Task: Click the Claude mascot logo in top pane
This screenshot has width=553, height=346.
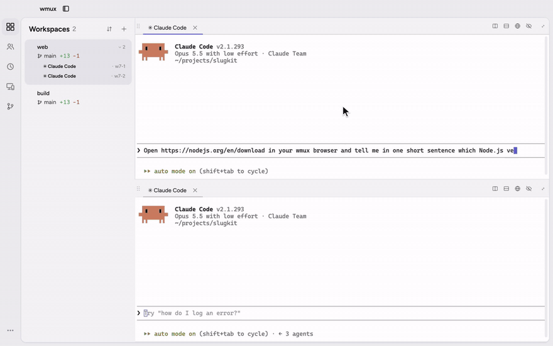Action: pyautogui.click(x=153, y=52)
